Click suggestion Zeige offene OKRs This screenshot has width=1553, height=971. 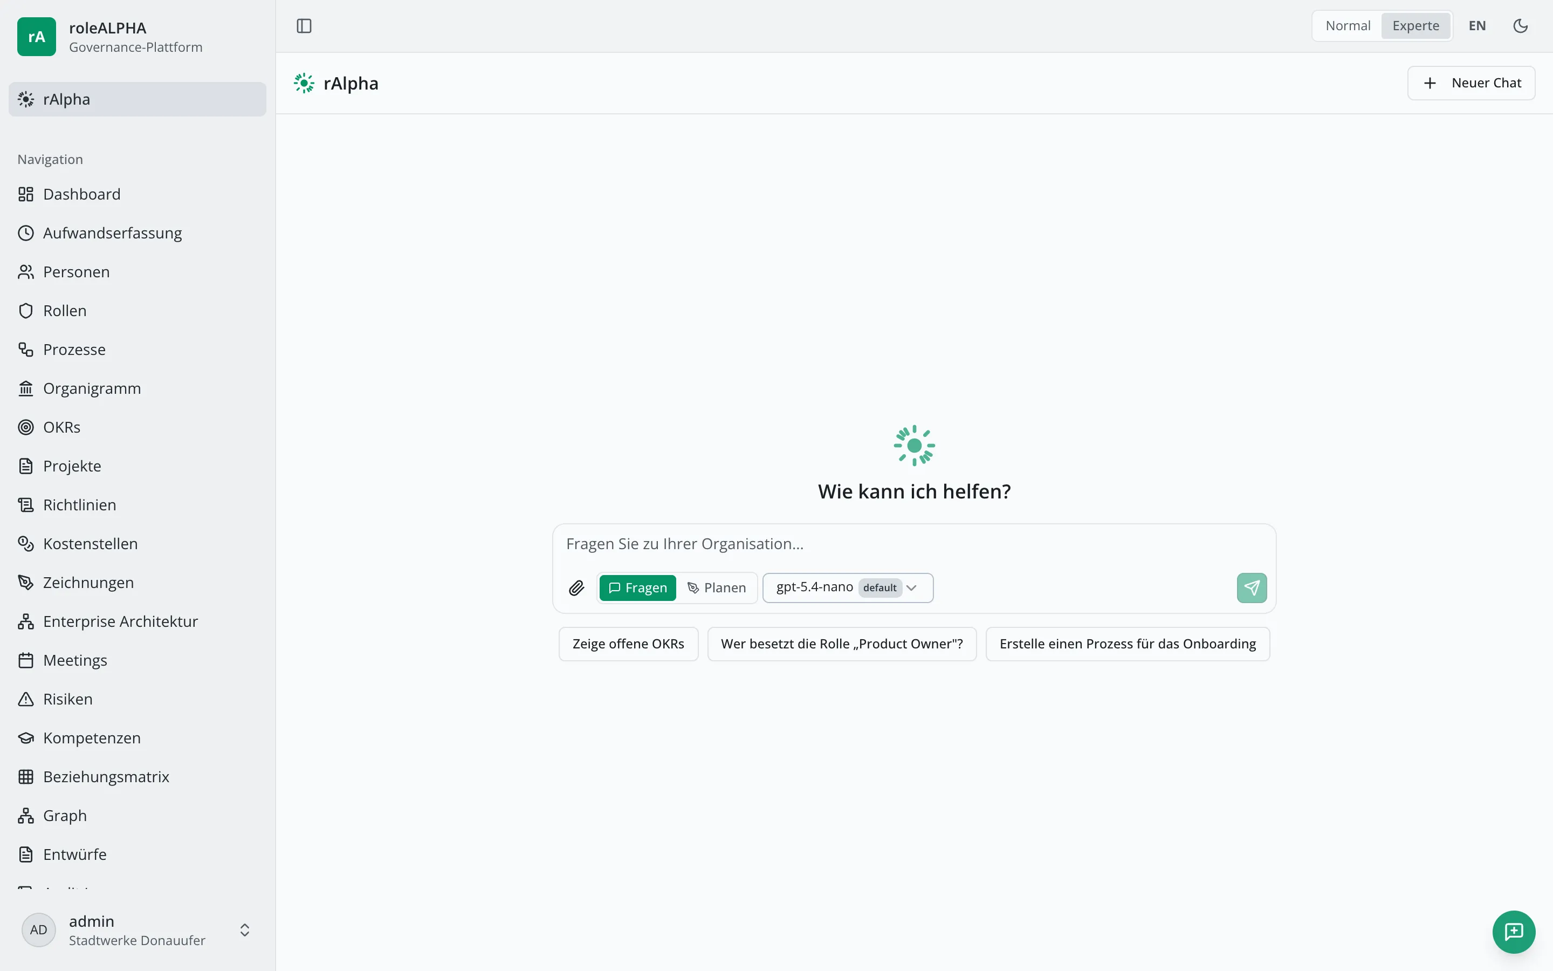pos(628,644)
